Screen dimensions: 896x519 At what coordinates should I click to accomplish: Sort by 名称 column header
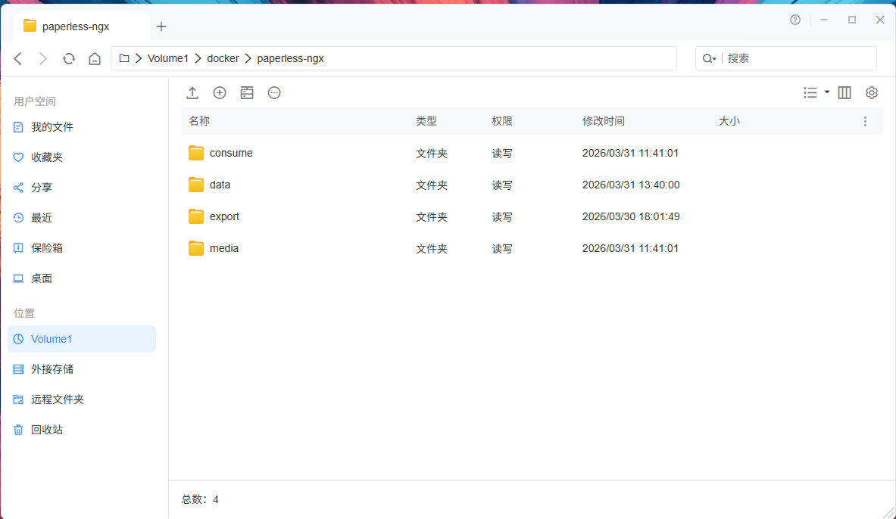point(199,121)
